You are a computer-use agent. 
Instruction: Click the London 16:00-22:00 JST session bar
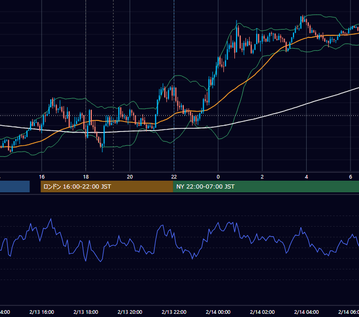[x=107, y=187]
